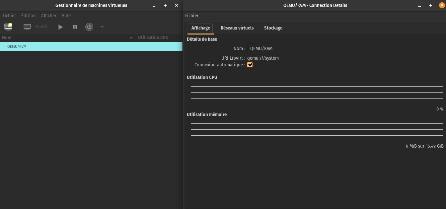Maximize the Connection Details window
This screenshot has width=446, height=209.
point(431,6)
